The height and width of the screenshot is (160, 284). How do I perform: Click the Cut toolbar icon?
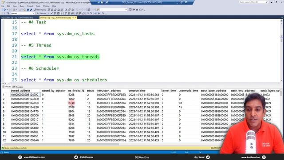66,10
